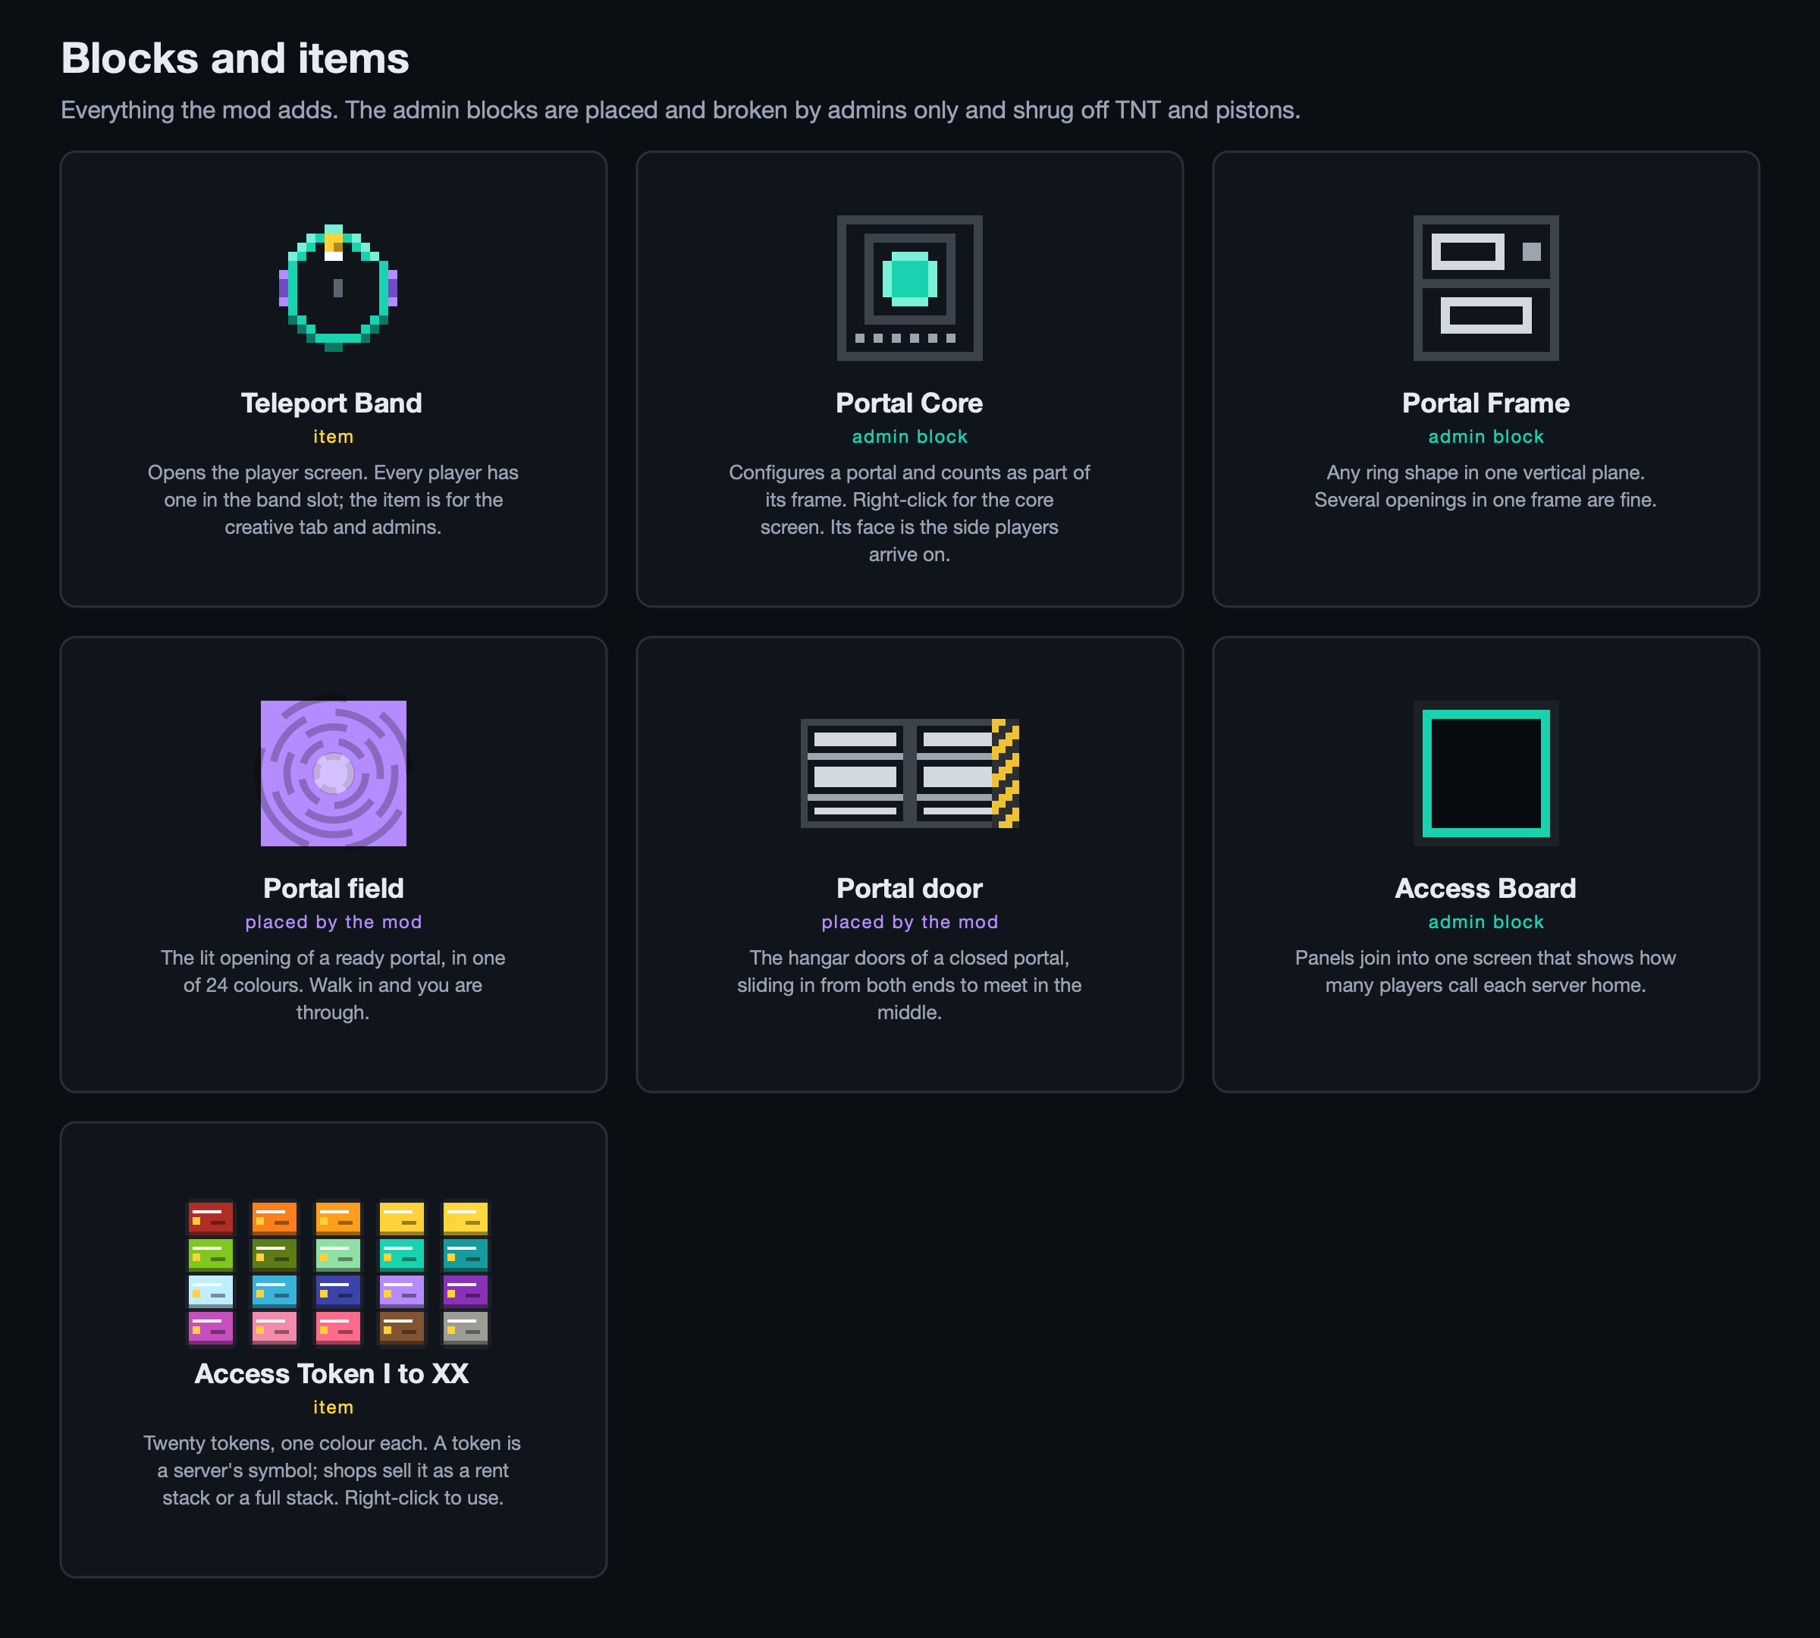Click the 'Portal Frame' card title
This screenshot has width=1820, height=1638.
point(1485,403)
